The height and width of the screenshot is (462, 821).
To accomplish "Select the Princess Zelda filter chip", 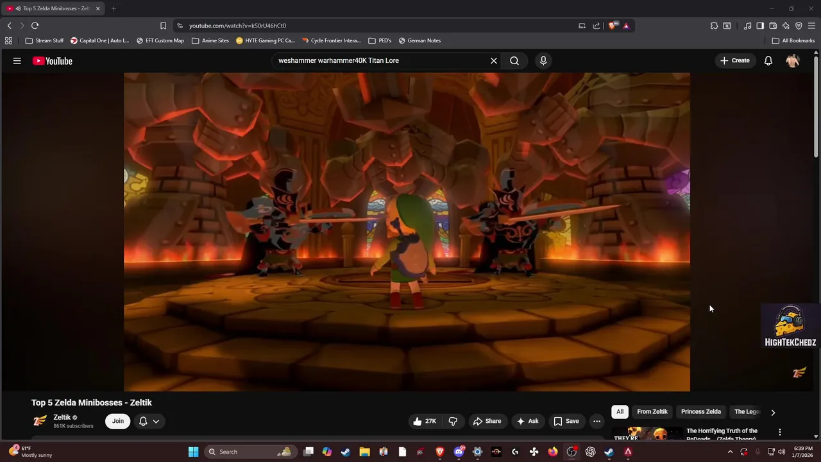I will coord(701,412).
